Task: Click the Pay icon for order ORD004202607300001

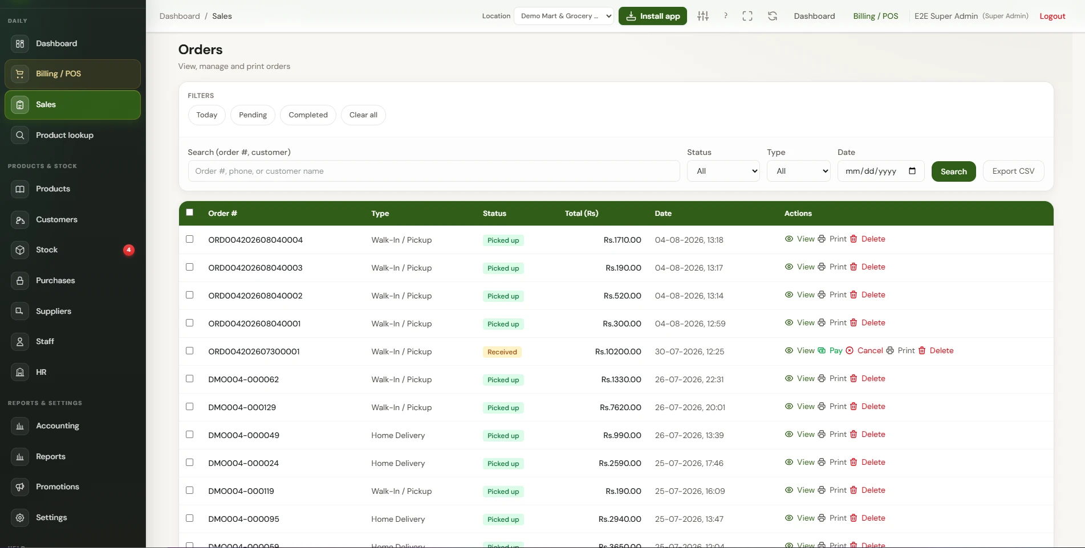Action: point(822,350)
